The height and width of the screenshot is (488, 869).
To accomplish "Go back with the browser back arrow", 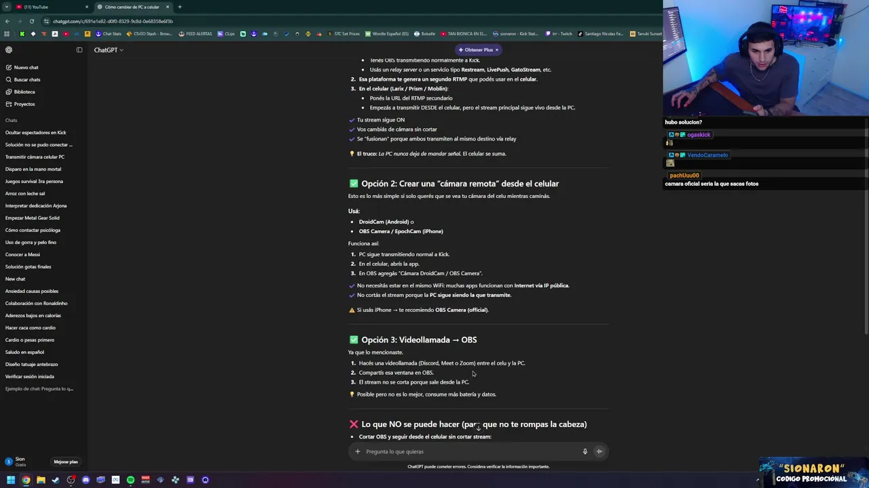I will pos(7,21).
